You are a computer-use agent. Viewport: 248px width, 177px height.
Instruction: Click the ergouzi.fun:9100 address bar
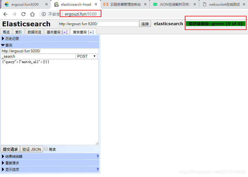(80, 14)
